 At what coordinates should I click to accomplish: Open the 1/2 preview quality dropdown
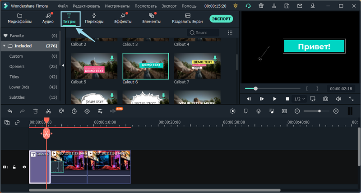tap(300, 99)
